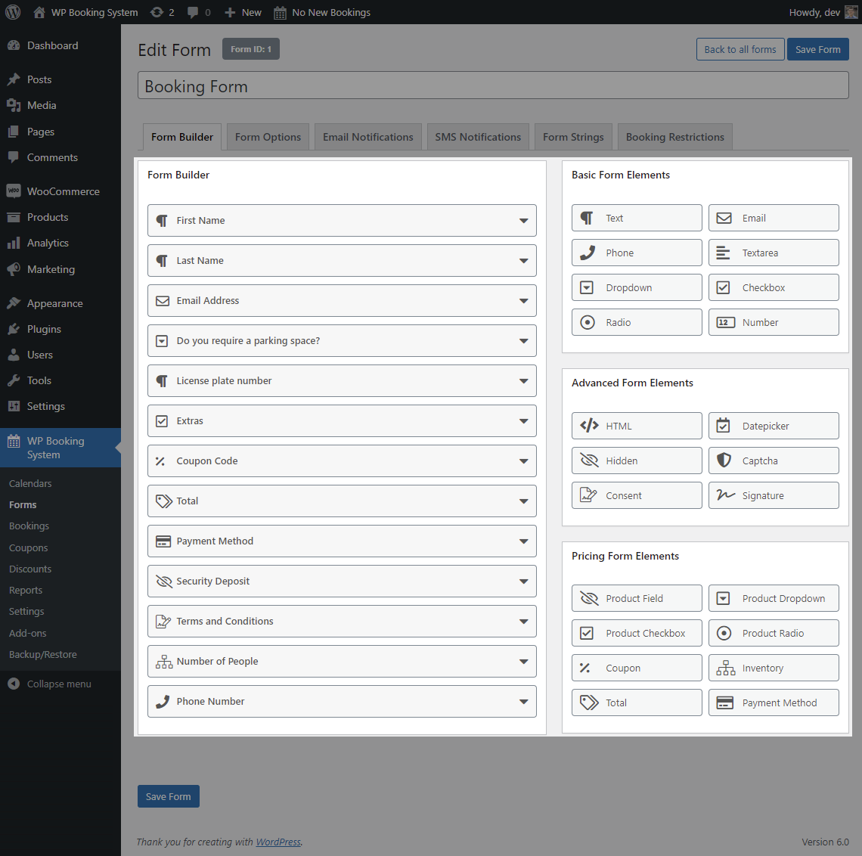
Task: Add a Text element to the form
Action: coord(637,219)
